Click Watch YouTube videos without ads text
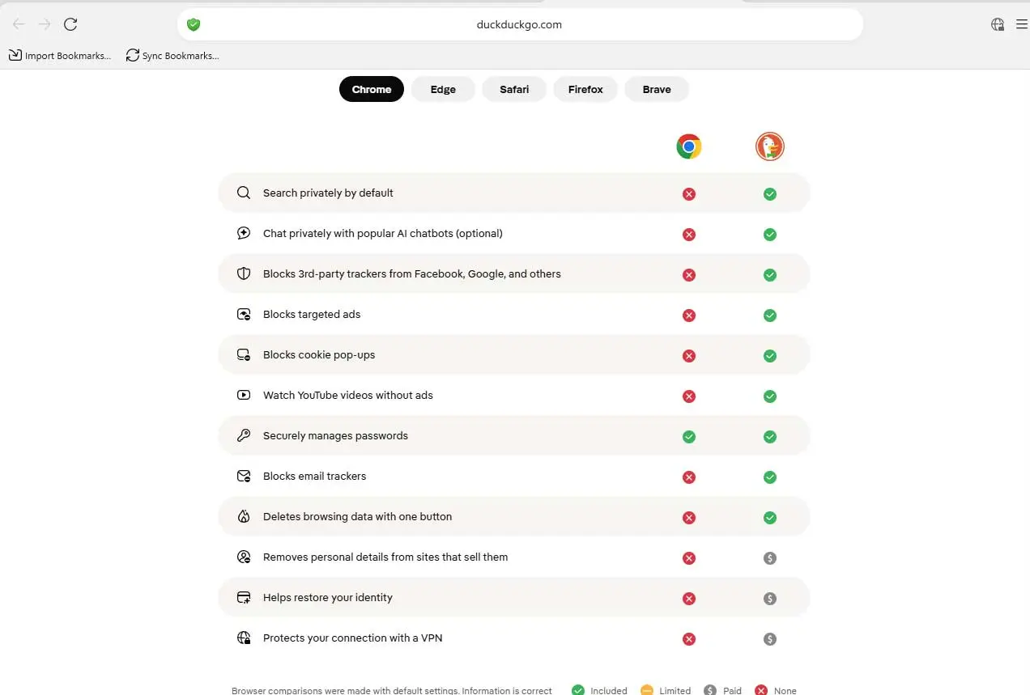The image size is (1030, 695). coord(348,395)
